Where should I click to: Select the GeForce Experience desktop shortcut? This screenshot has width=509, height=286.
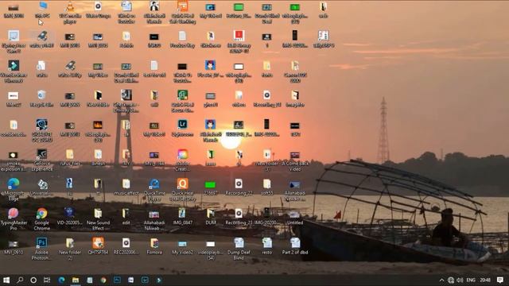click(x=42, y=160)
